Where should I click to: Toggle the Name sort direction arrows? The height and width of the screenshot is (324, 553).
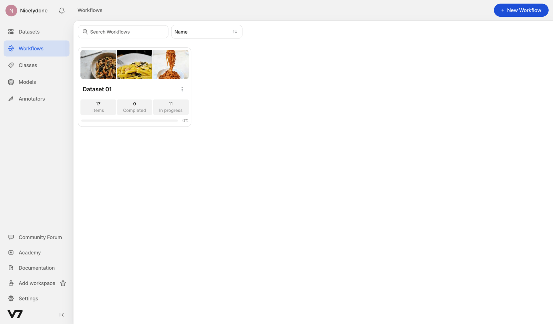[x=235, y=32]
